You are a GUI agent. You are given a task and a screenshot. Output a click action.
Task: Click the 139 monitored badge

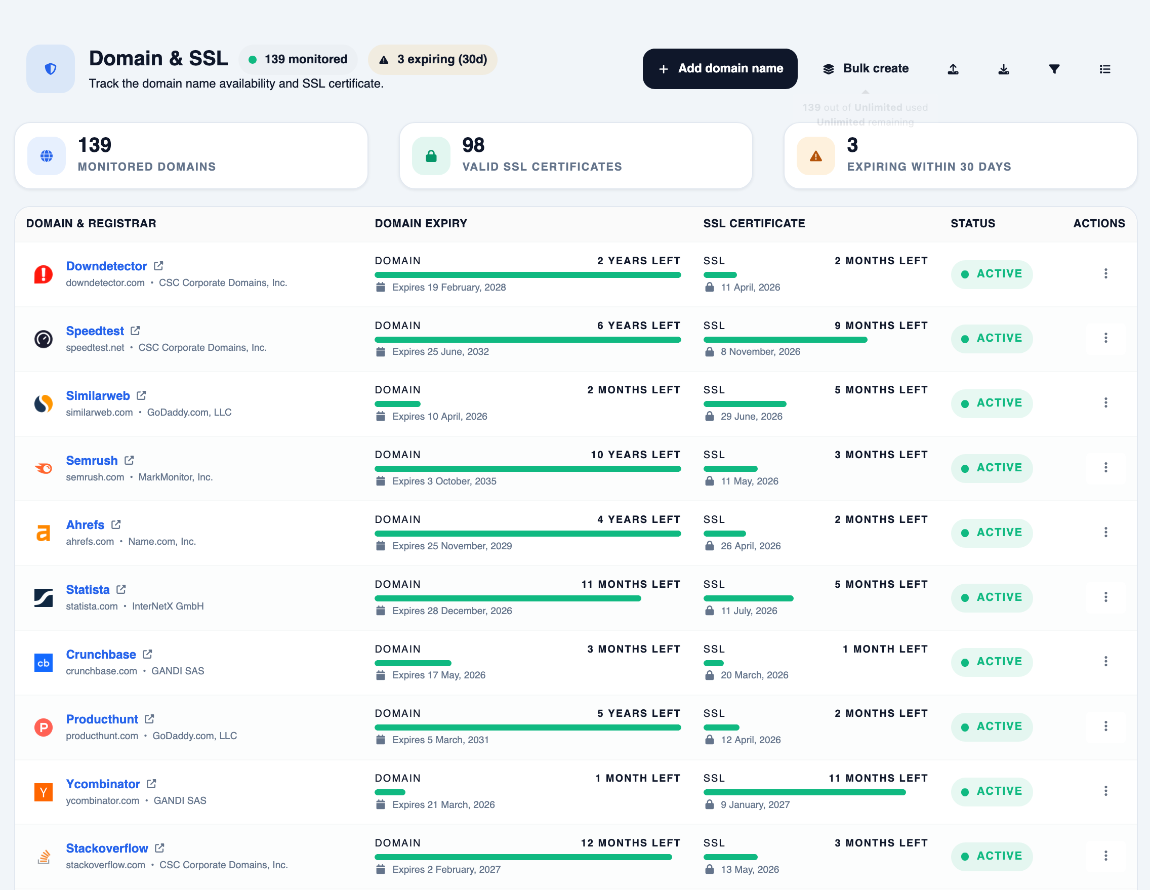click(x=298, y=59)
